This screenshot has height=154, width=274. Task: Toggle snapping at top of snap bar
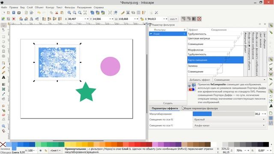pos(271,26)
